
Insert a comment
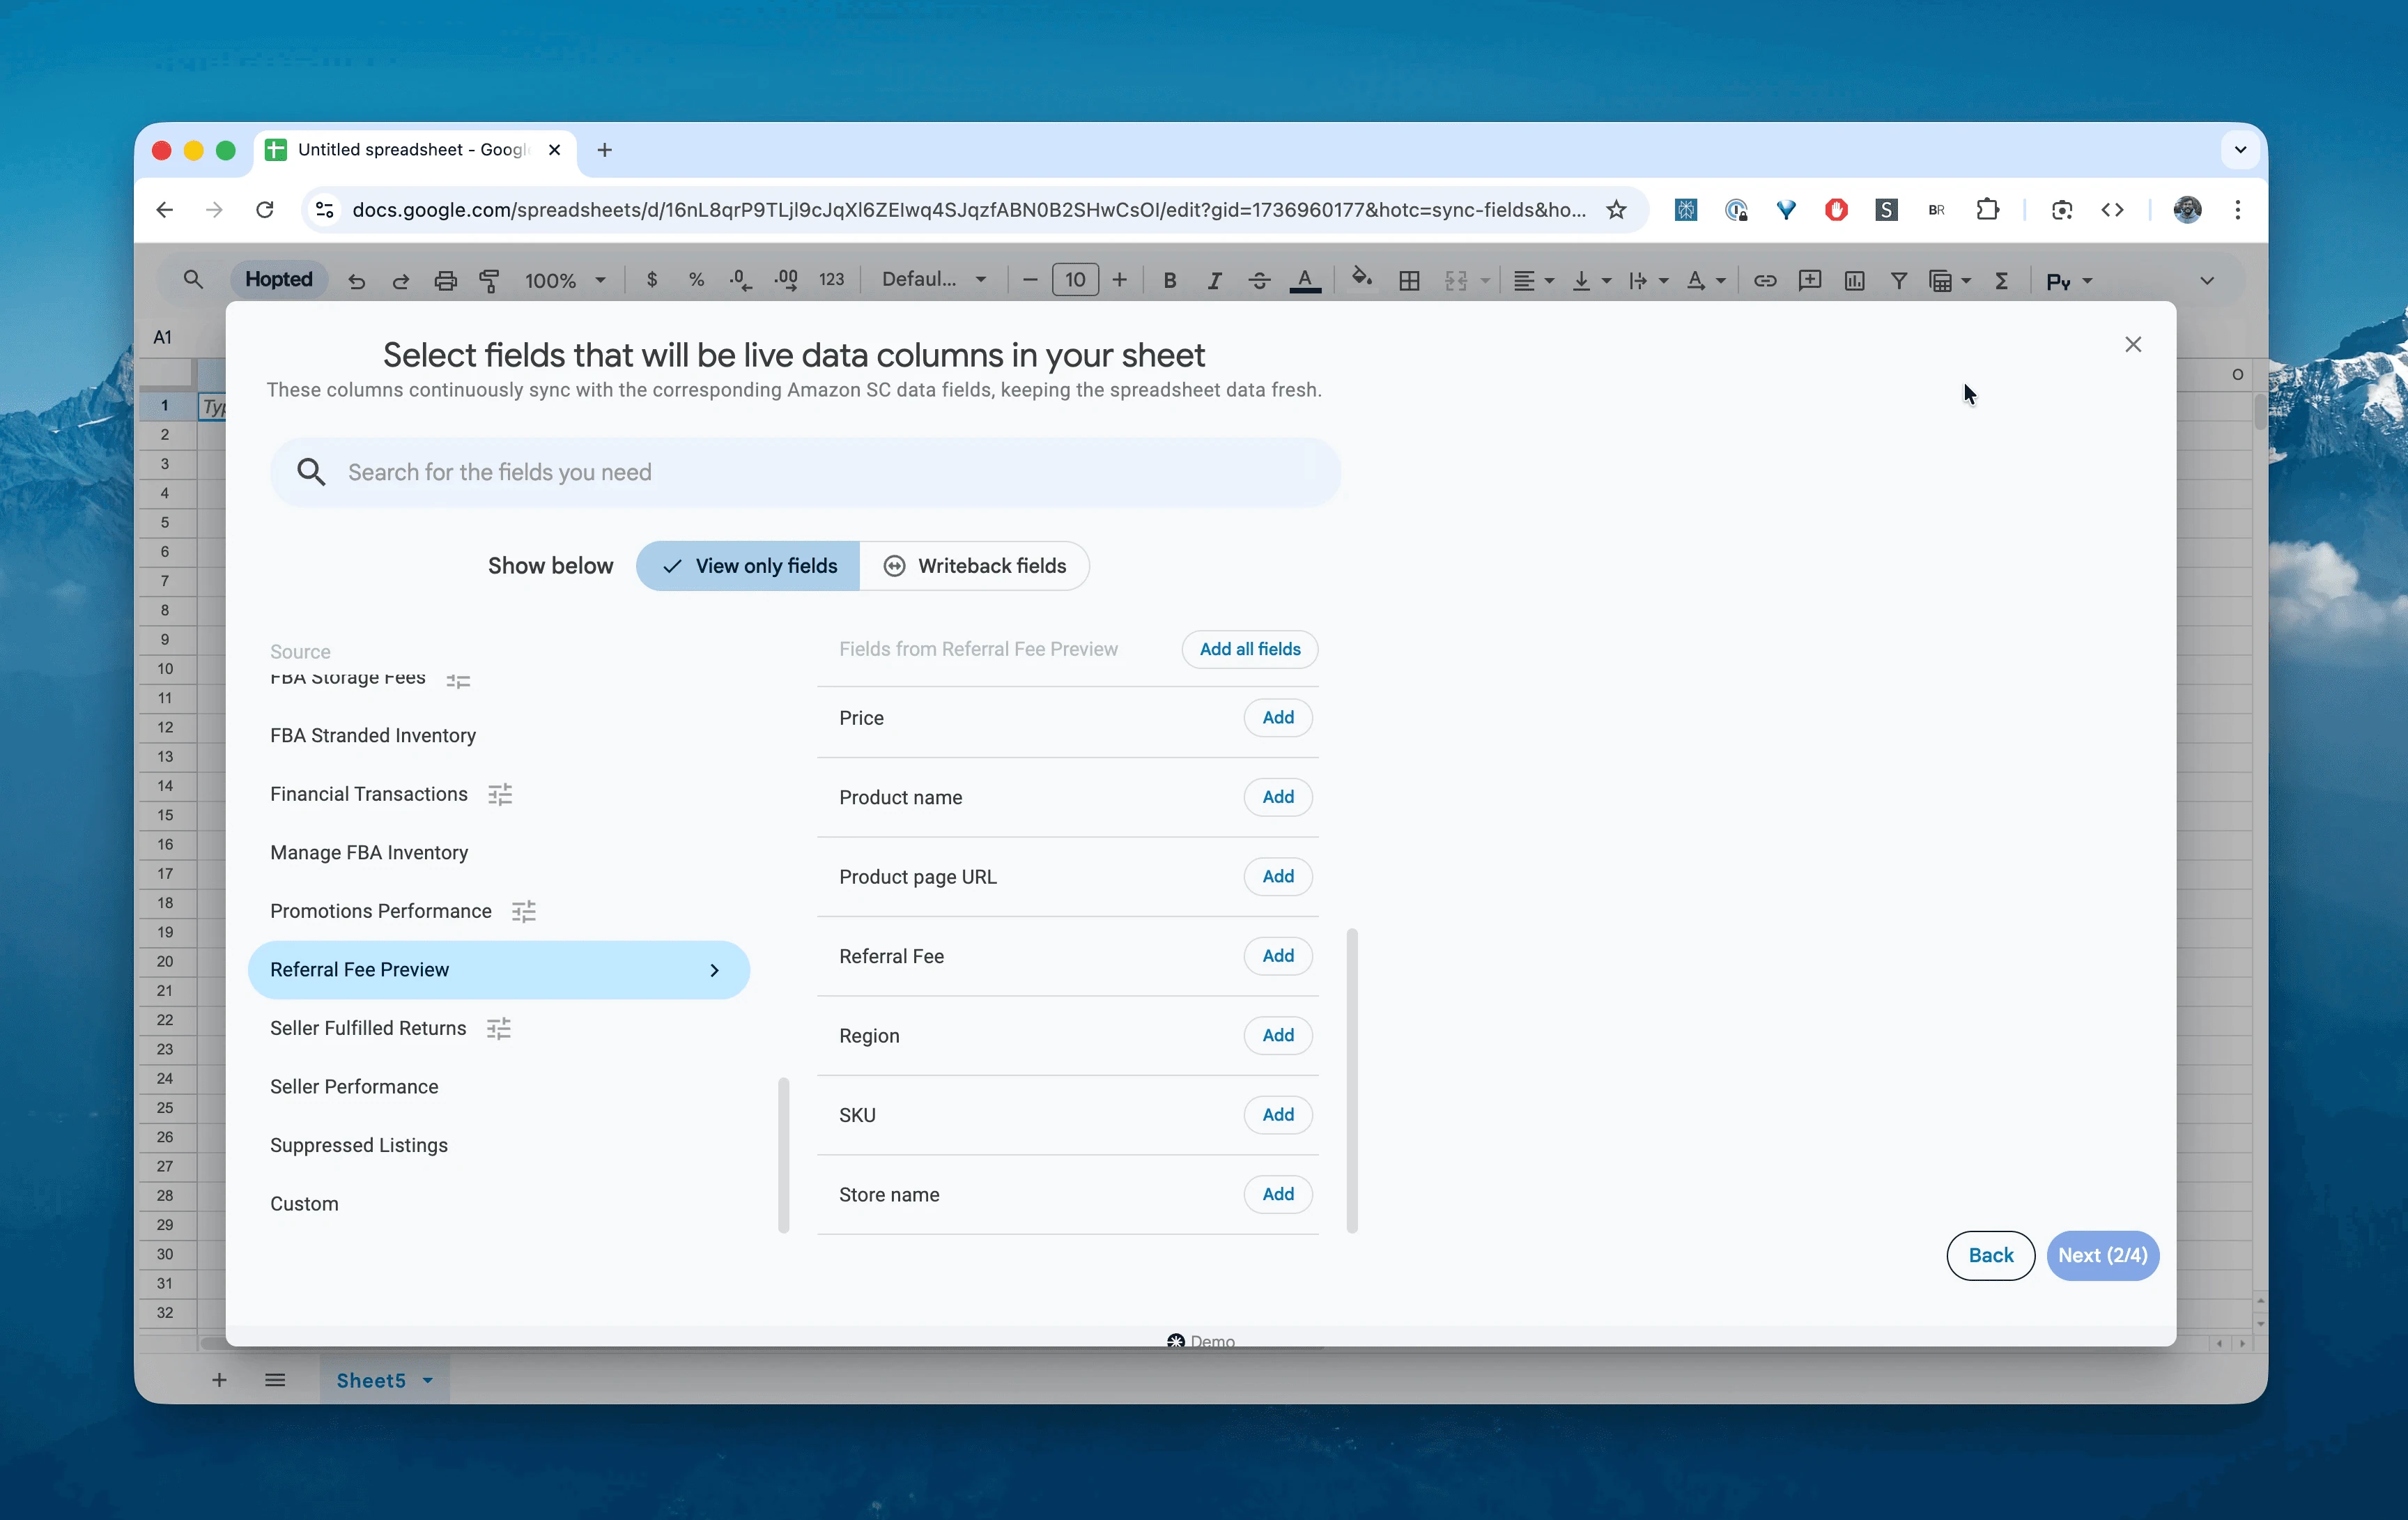click(x=1809, y=281)
